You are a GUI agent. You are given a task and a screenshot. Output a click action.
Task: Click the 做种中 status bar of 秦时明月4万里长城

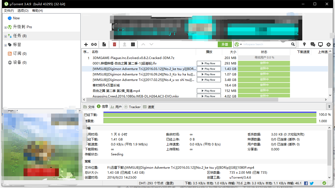264,85
